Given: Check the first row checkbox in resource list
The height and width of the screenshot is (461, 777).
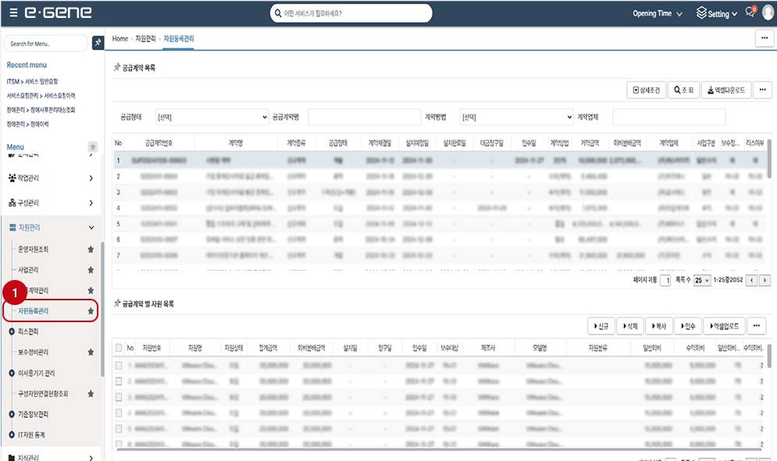Looking at the screenshot, I should [119, 364].
